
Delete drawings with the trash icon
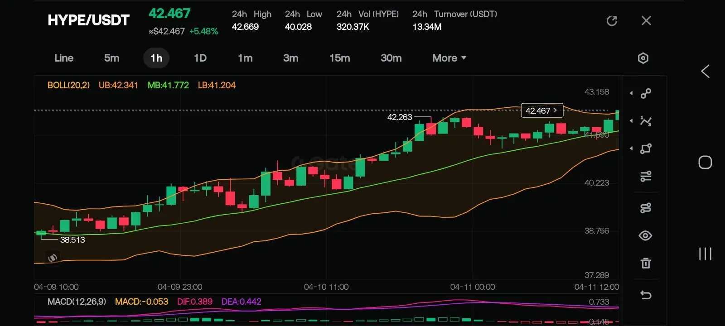click(646, 263)
